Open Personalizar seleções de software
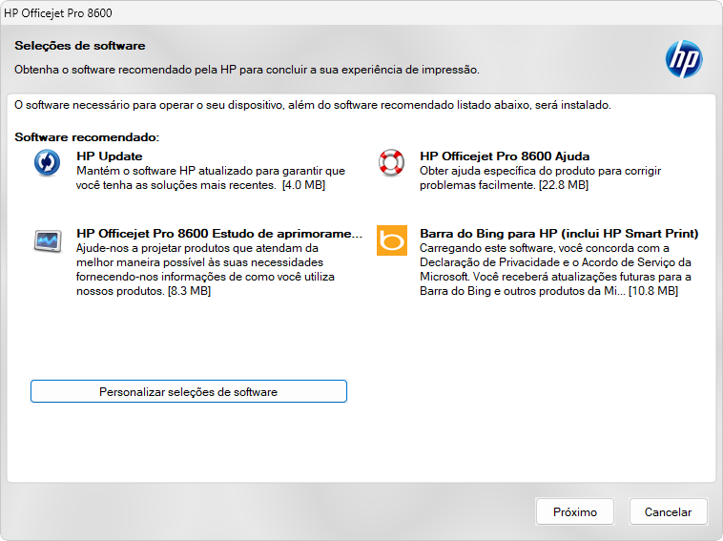This screenshot has width=723, height=541. click(x=189, y=391)
